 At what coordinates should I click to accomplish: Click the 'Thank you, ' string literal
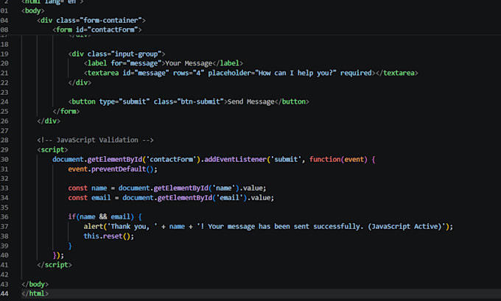133,227
